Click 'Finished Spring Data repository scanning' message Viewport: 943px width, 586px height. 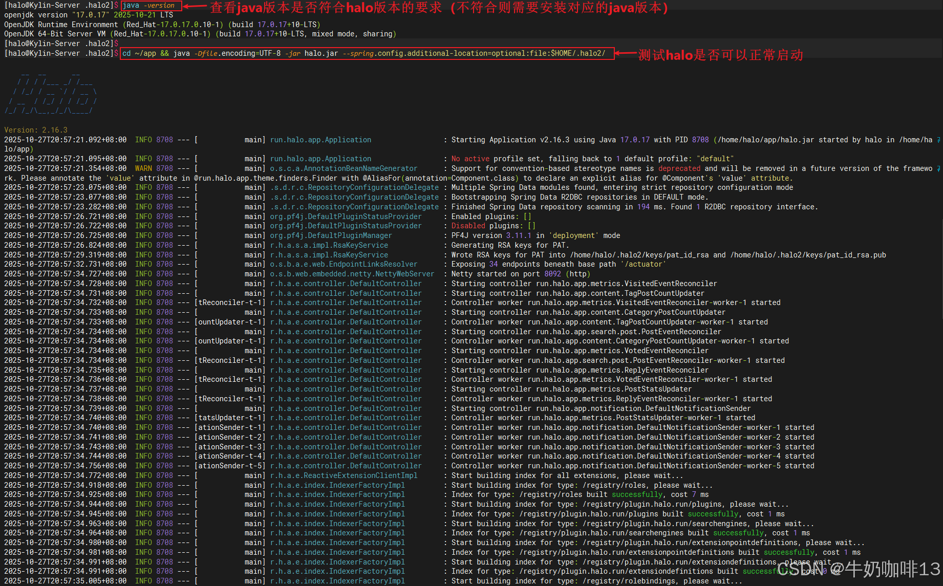(634, 207)
